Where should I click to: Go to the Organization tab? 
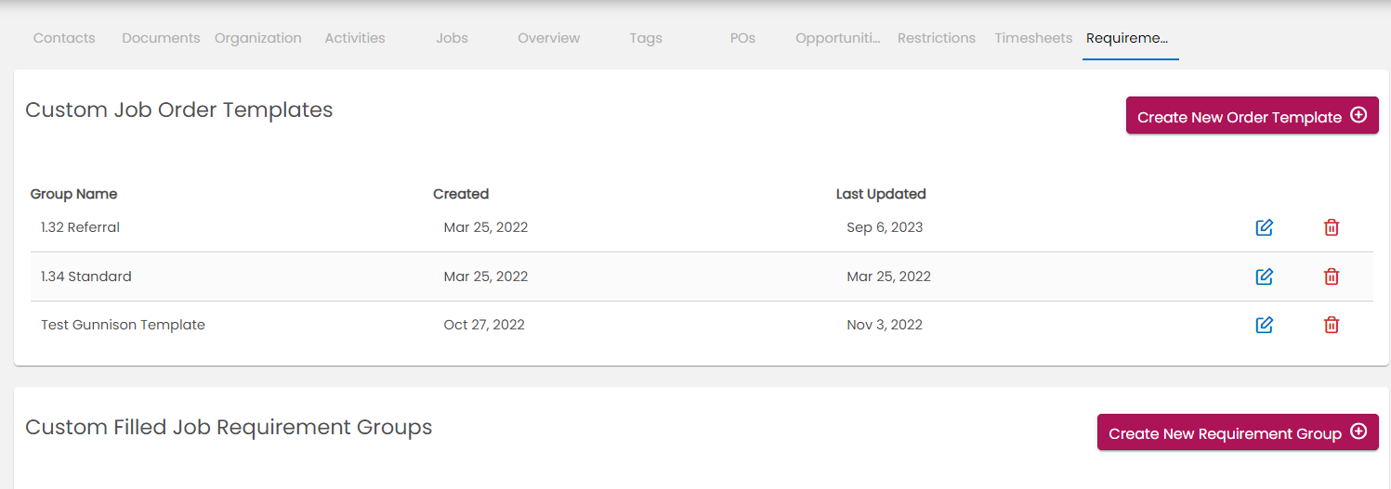click(258, 38)
